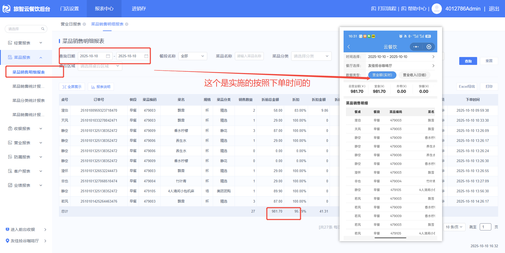Select 营业收入(日结) data type pill

[x=414, y=75]
